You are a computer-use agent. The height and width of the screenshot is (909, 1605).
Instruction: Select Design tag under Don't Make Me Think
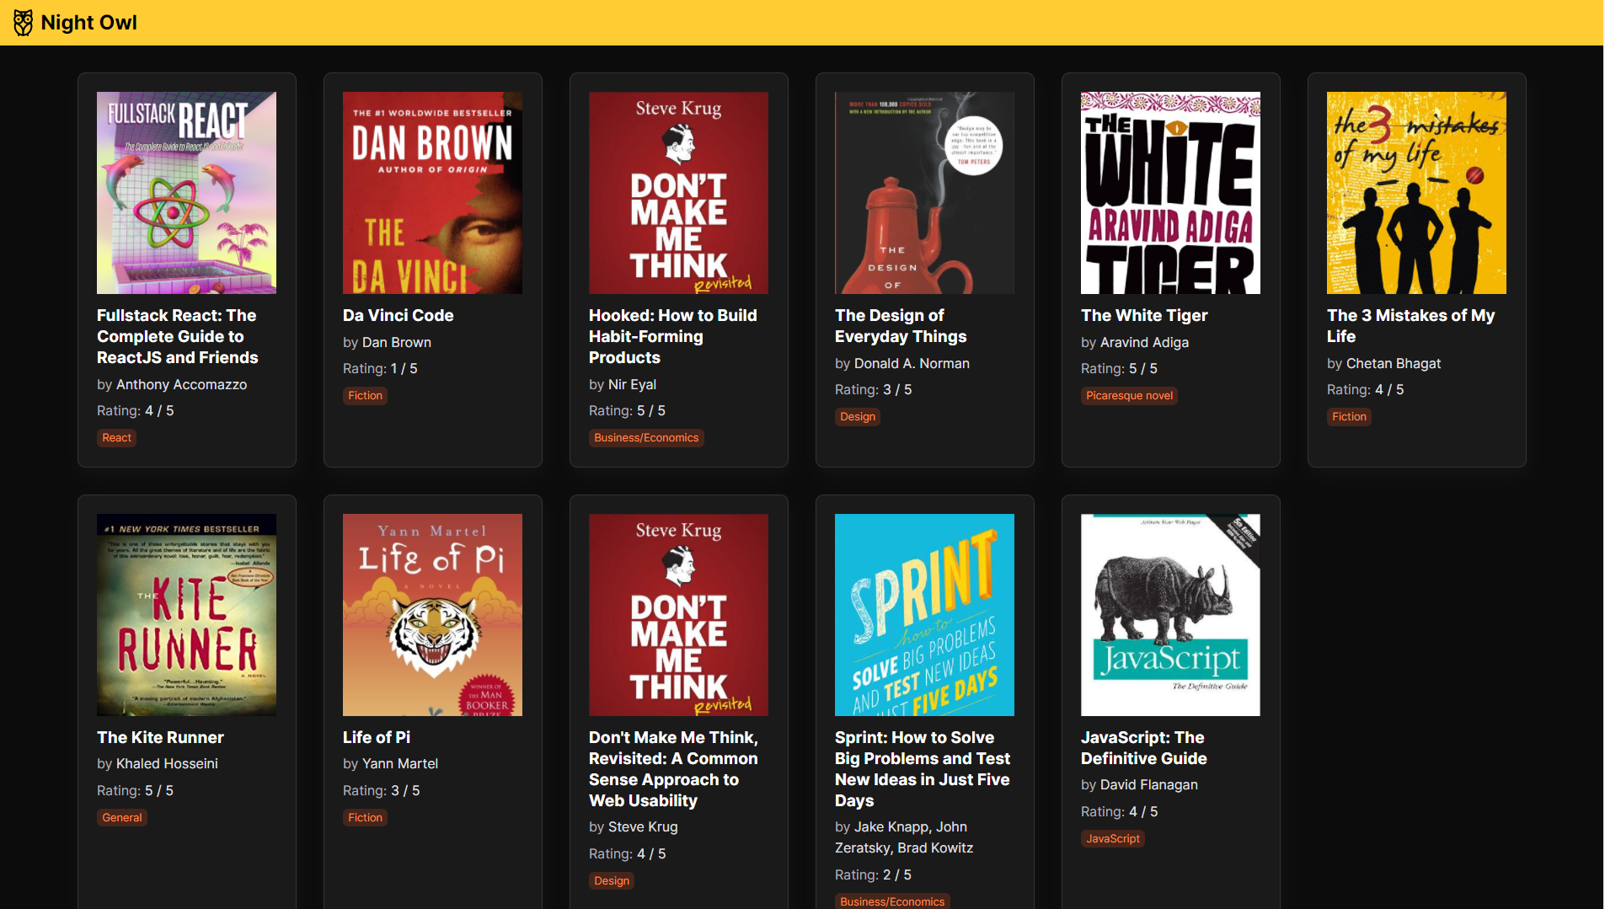coord(612,881)
